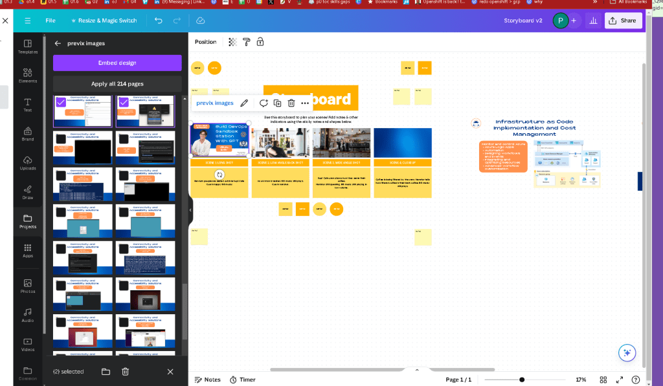Open the Videos sidebar tab
Image resolution: width=663 pixels, height=386 pixels.
(28, 344)
